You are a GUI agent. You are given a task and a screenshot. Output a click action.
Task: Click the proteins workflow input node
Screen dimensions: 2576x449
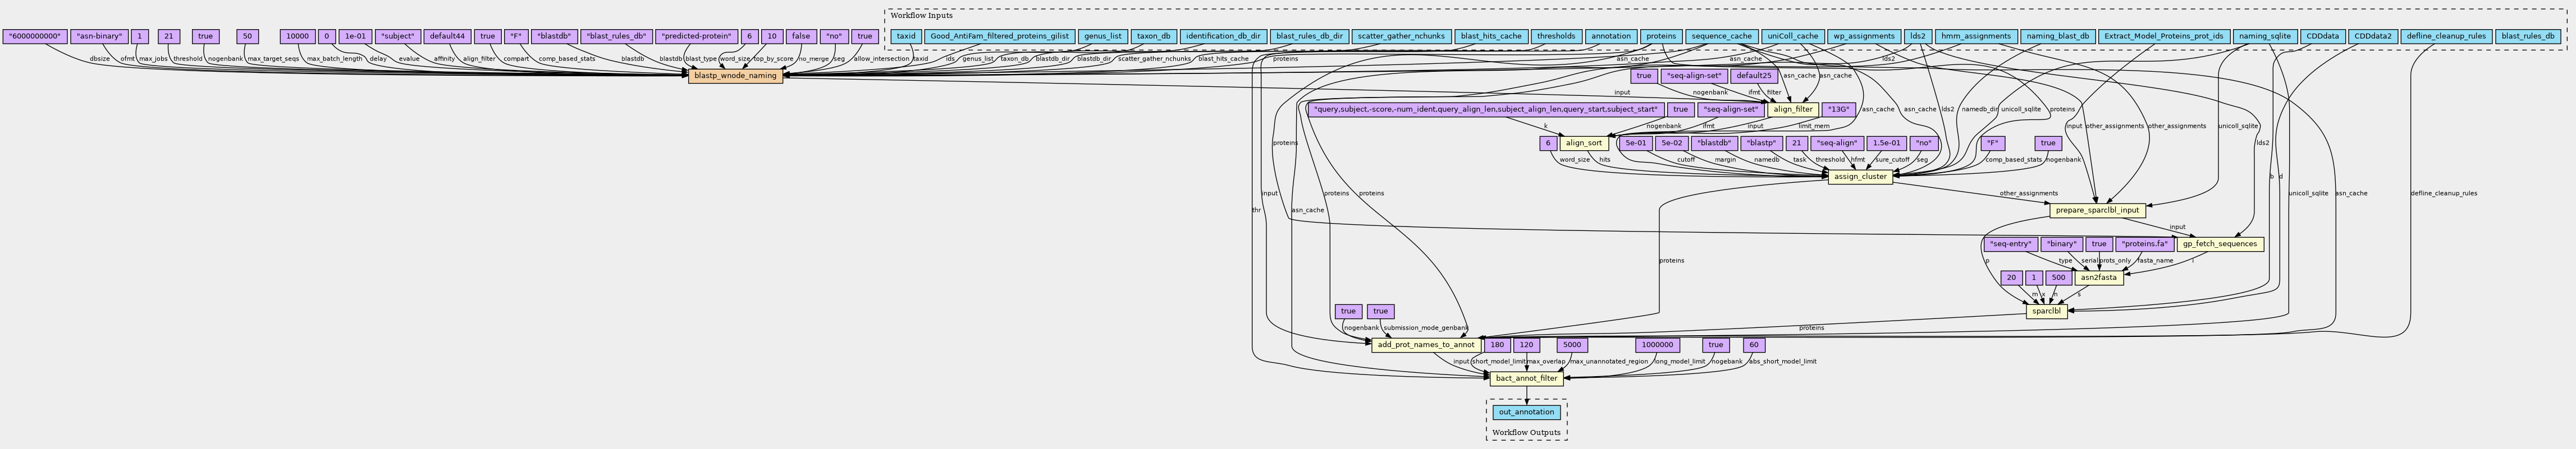[x=1661, y=36]
